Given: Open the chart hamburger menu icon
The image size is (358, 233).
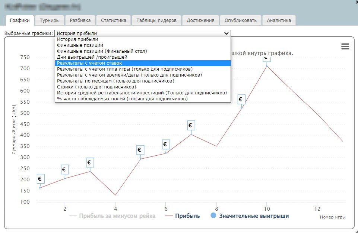Looking at the screenshot, I should (x=345, y=46).
